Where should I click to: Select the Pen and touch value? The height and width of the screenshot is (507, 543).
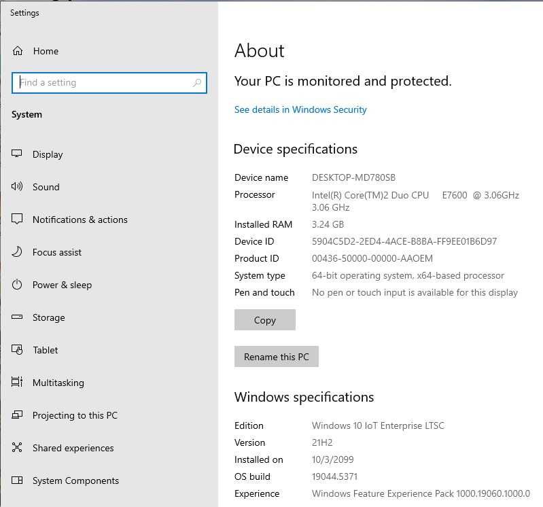(415, 293)
